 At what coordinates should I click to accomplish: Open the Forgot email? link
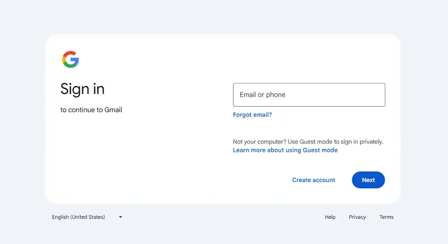(x=253, y=114)
